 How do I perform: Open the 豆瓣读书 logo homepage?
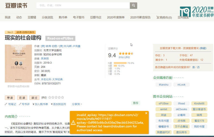[x=16, y=6]
